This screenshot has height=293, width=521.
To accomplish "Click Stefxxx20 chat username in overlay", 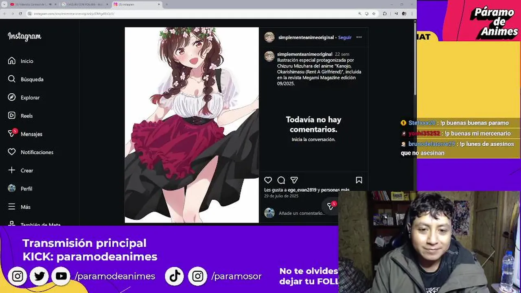I will coord(422,123).
